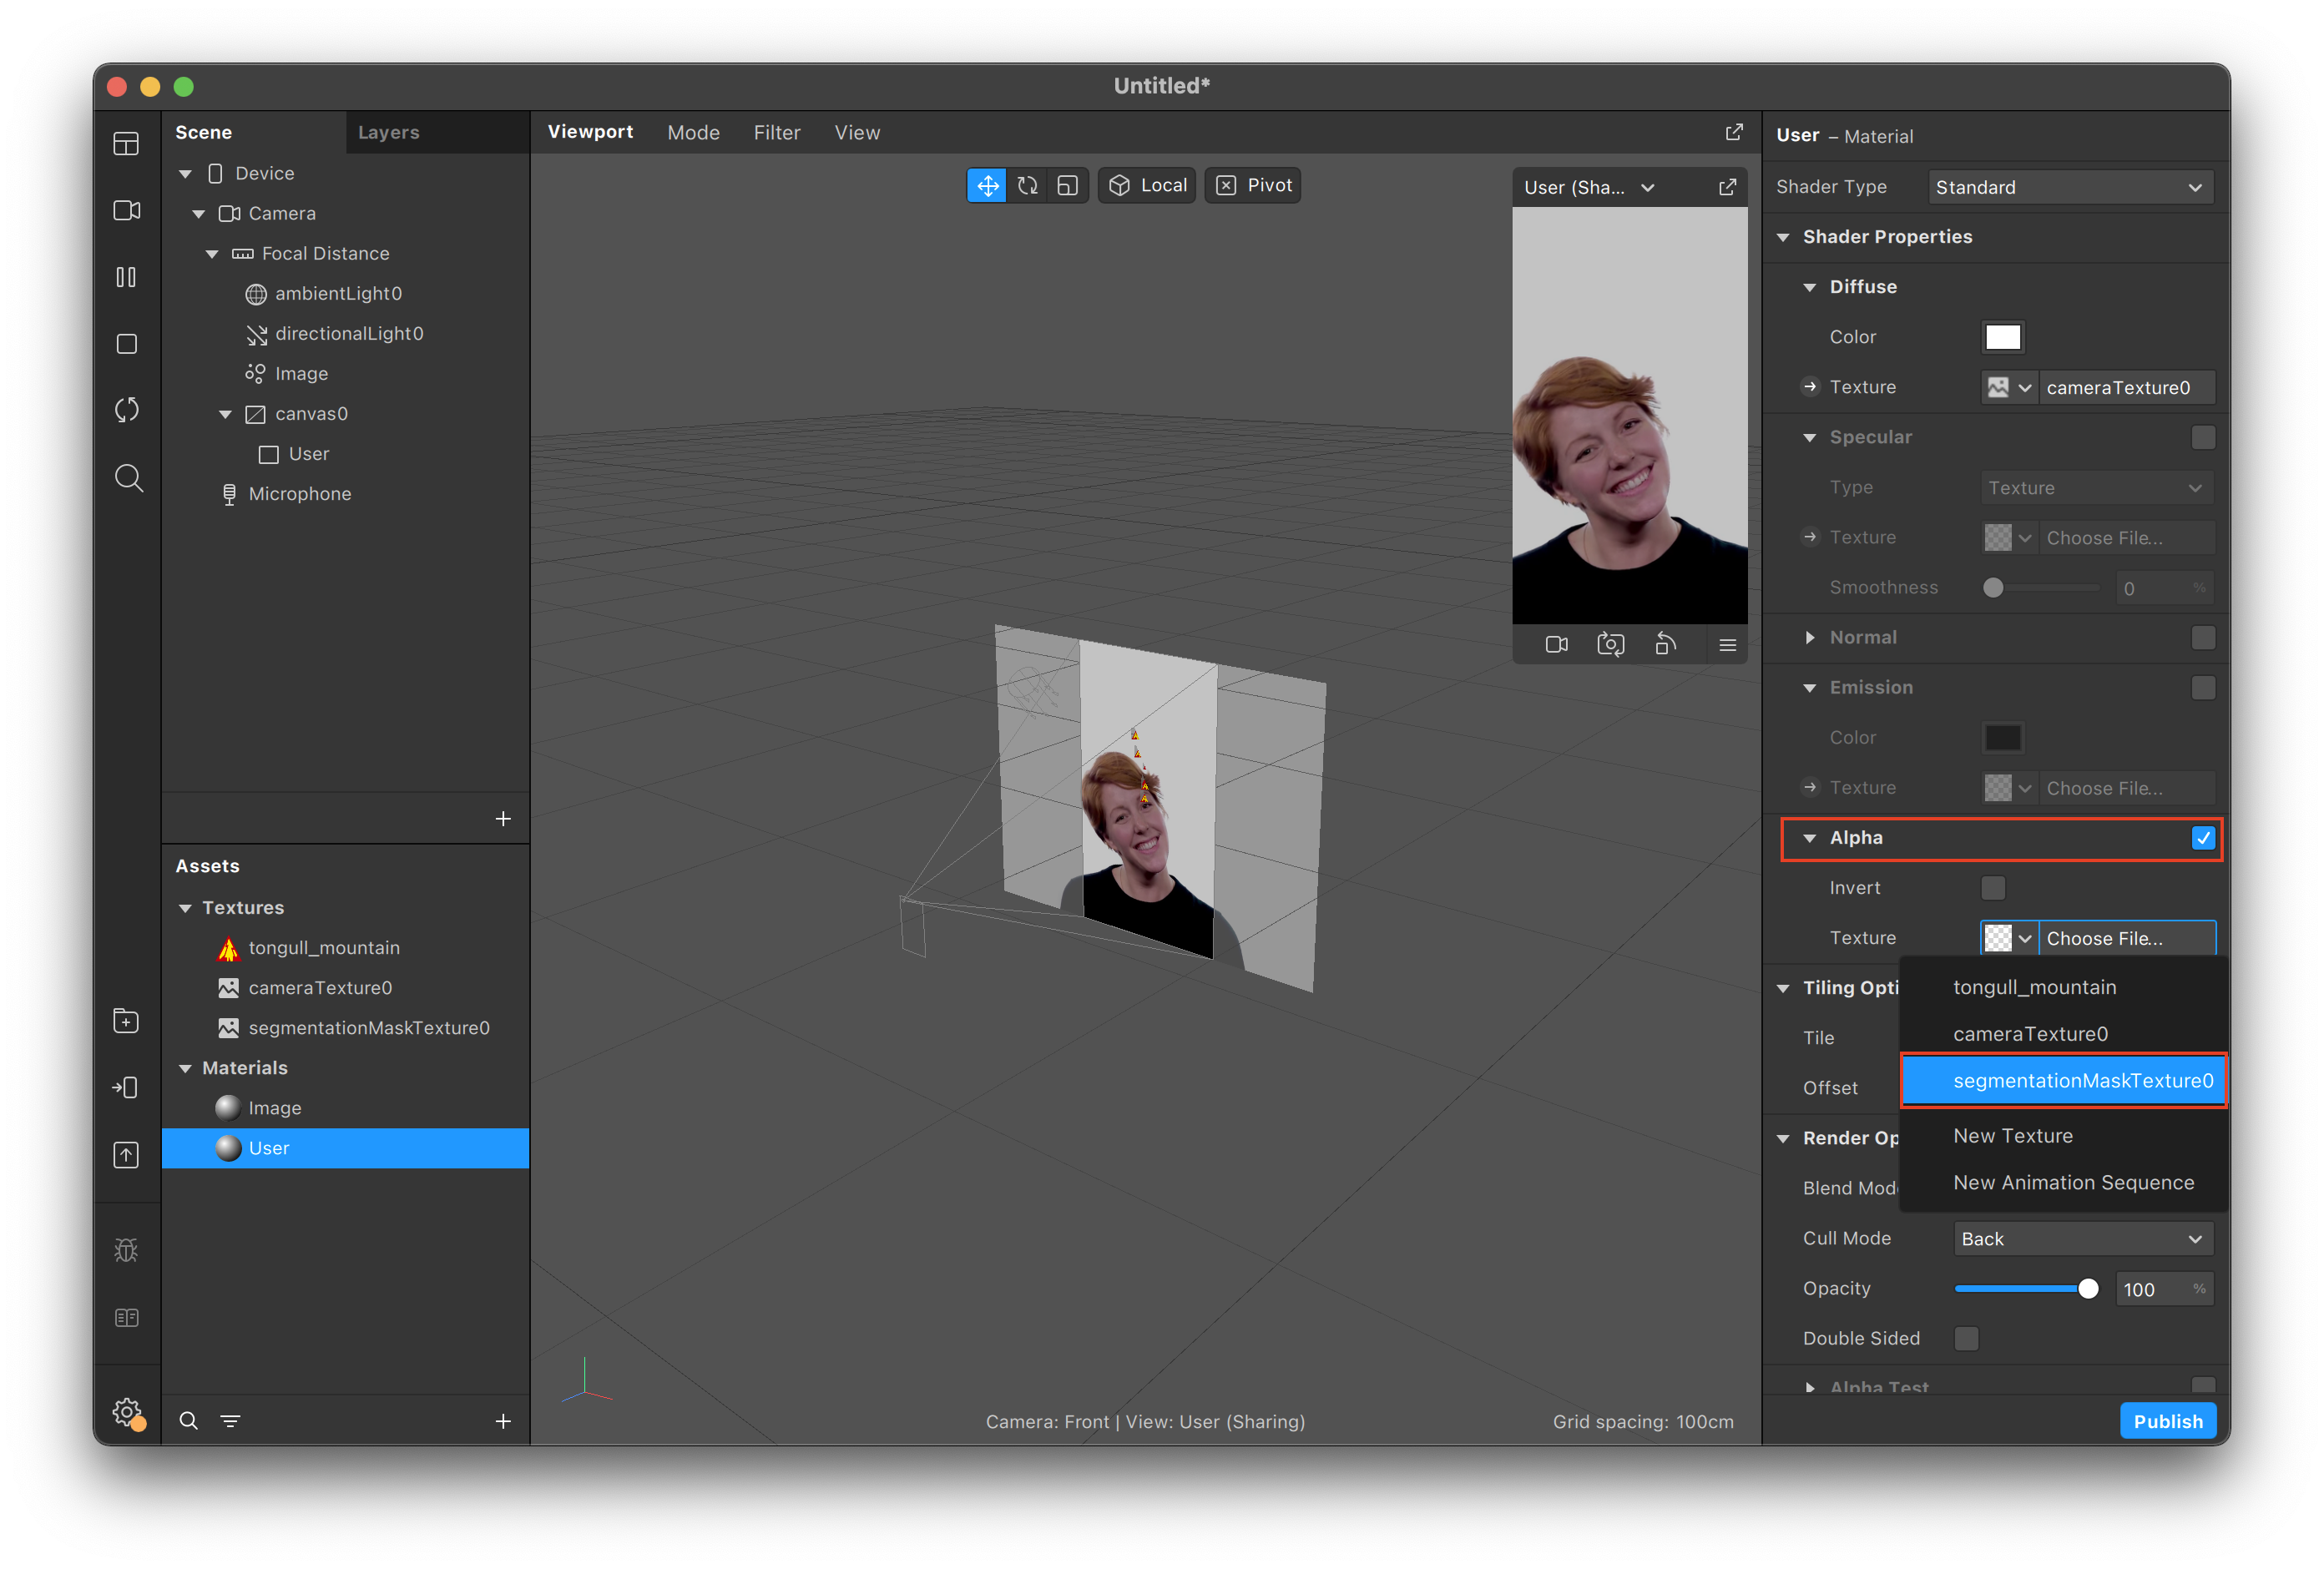The height and width of the screenshot is (1569, 2324).
Task: Select the move/translate manipulator tool
Action: (x=987, y=186)
